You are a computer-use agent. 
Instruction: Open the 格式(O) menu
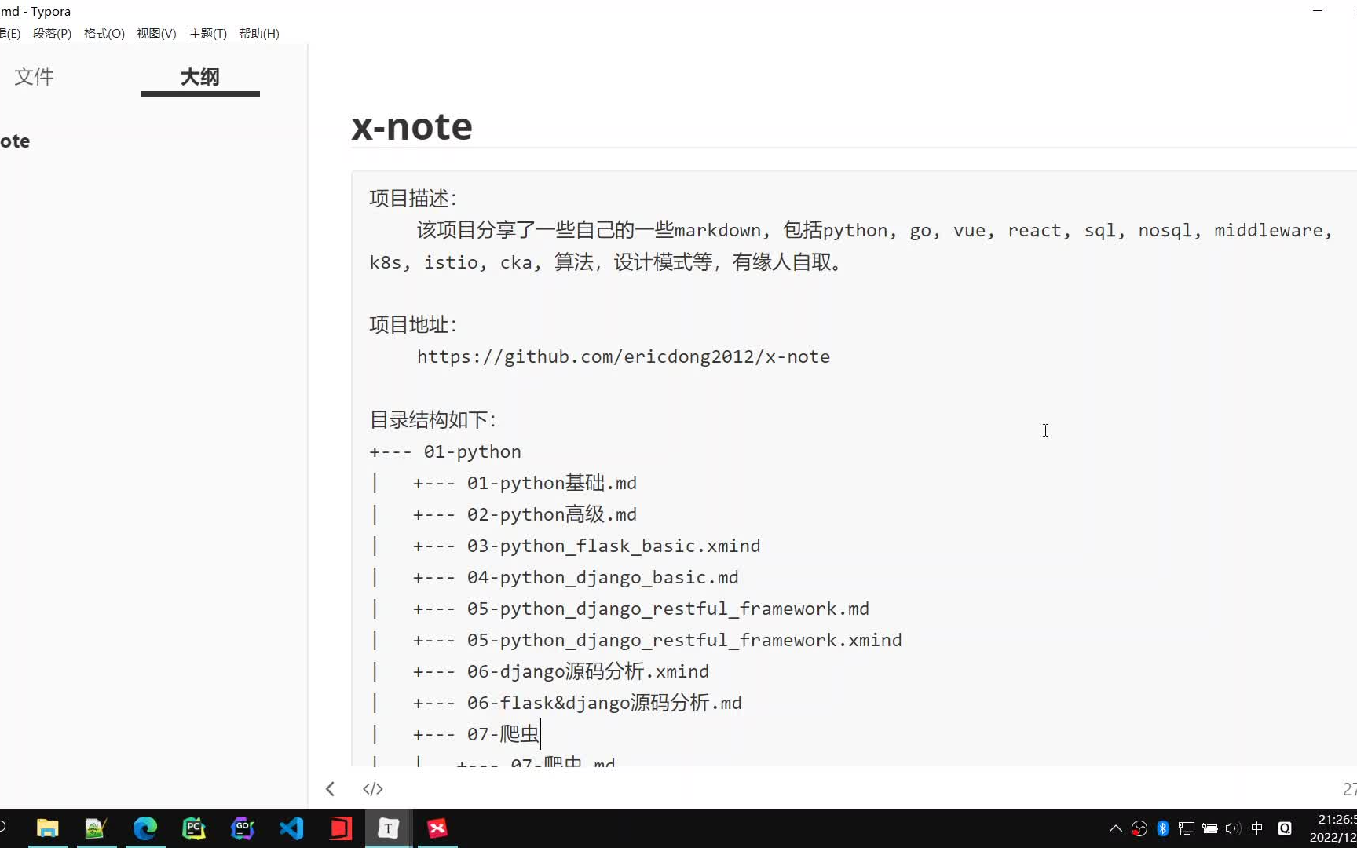coord(104,33)
